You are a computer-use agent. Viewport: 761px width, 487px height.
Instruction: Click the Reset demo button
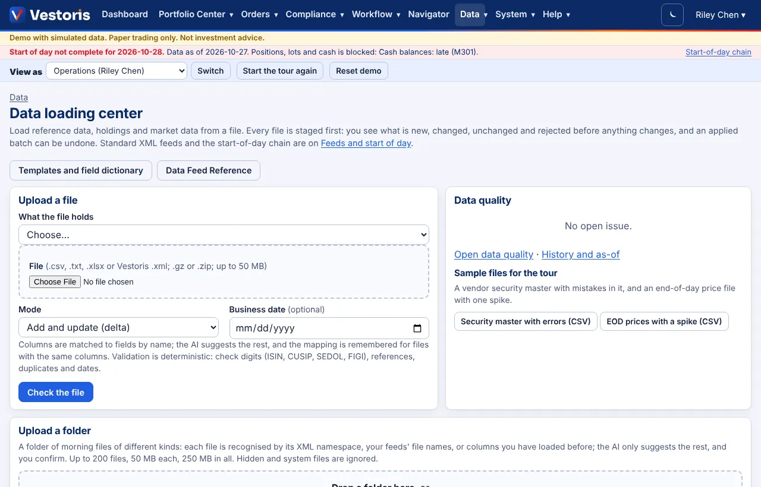point(359,71)
